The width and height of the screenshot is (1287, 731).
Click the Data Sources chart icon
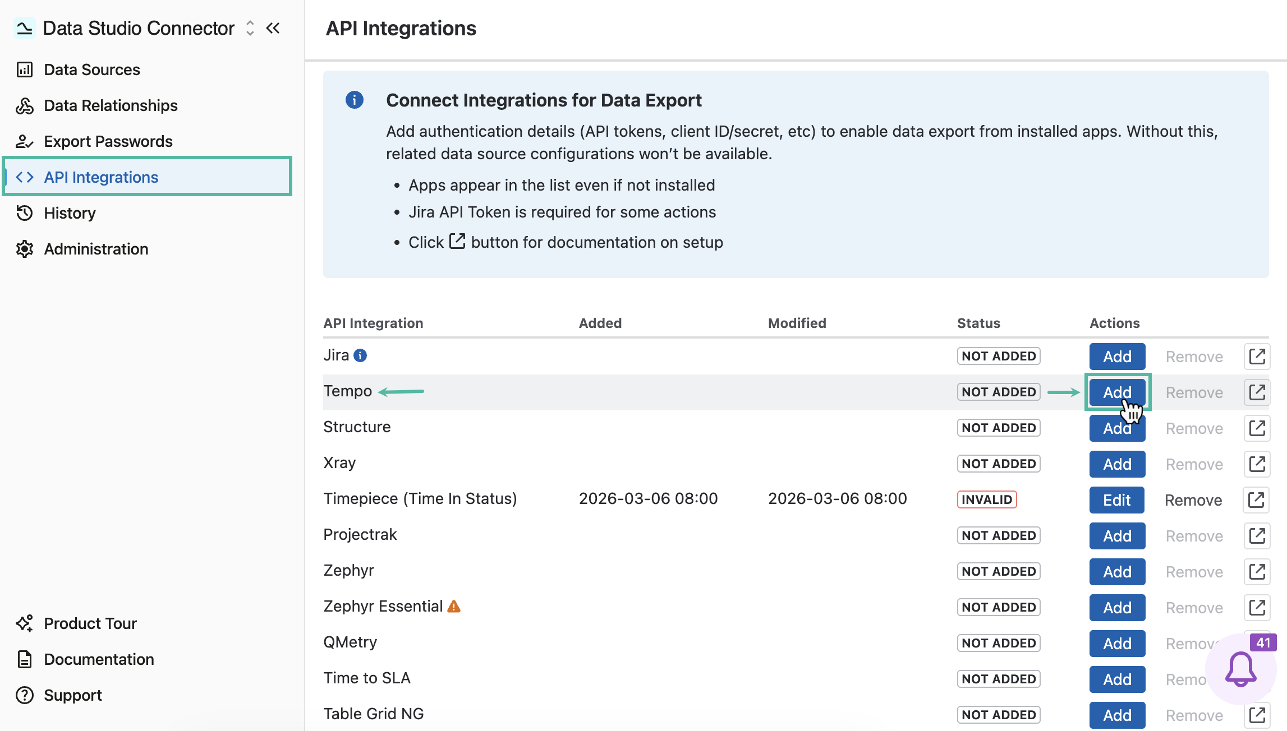pyautogui.click(x=25, y=70)
